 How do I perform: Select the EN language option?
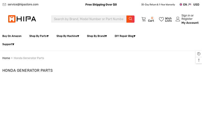(x=184, y=5)
